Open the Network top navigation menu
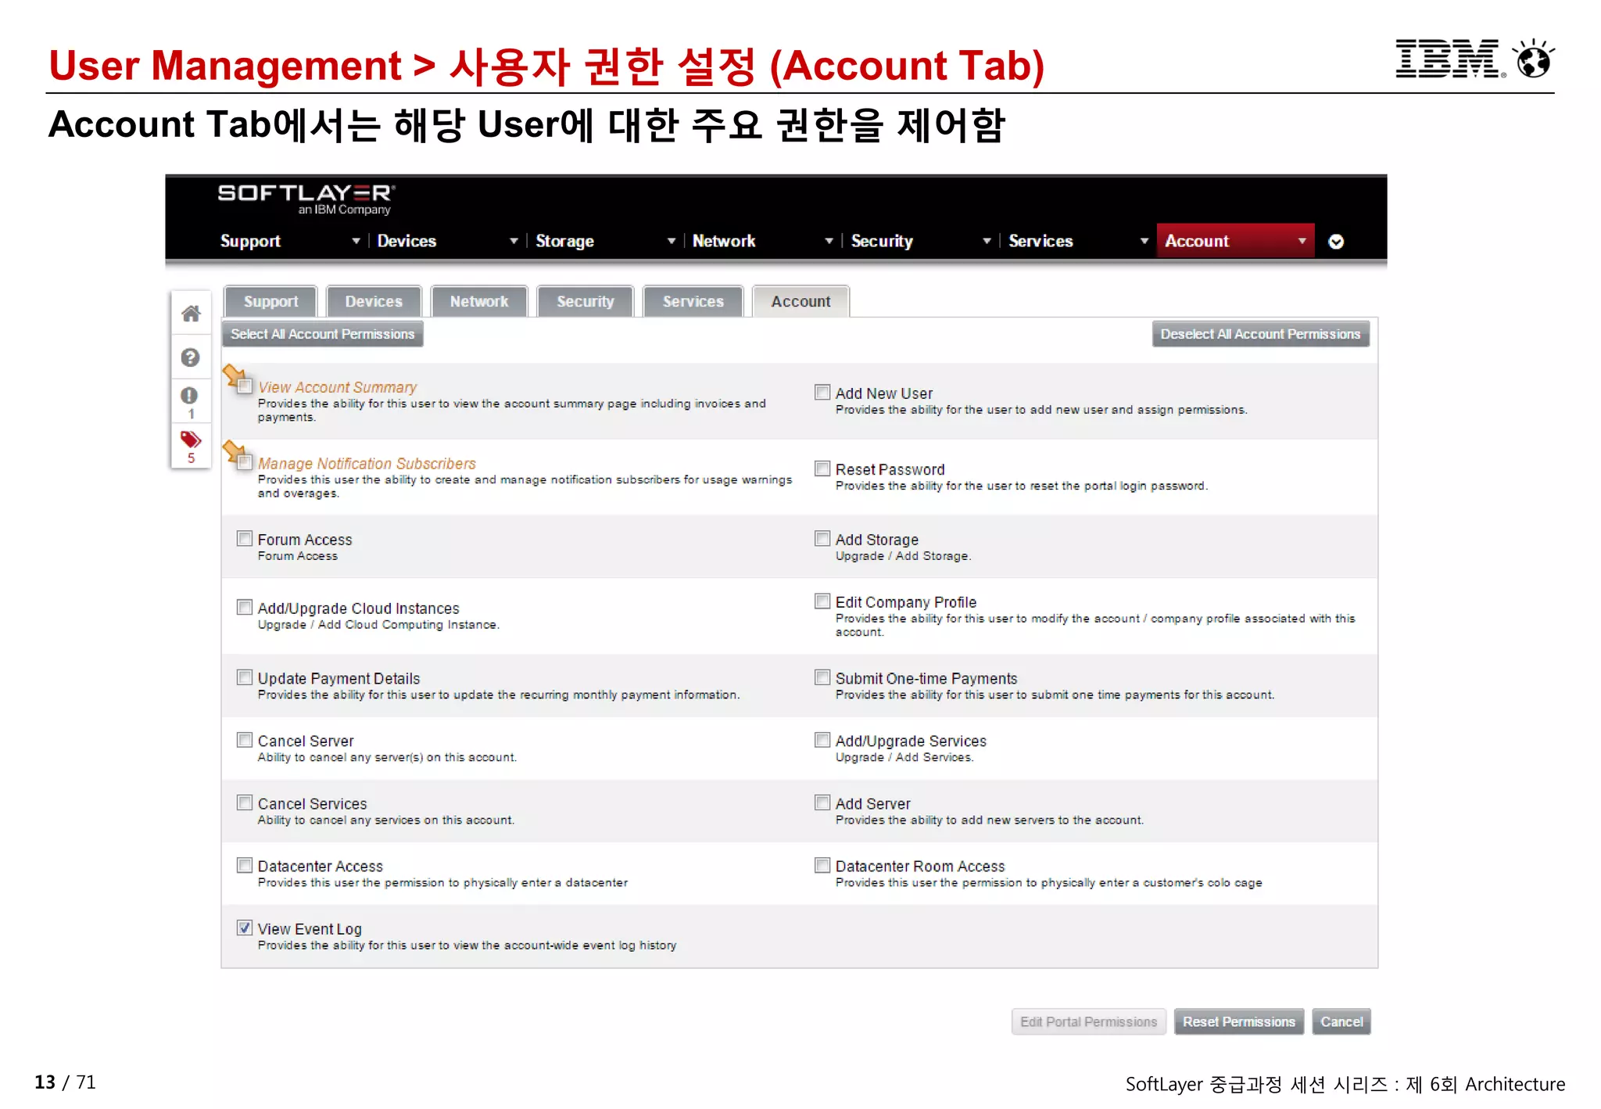The height and width of the screenshot is (1109, 1601). coord(724,241)
